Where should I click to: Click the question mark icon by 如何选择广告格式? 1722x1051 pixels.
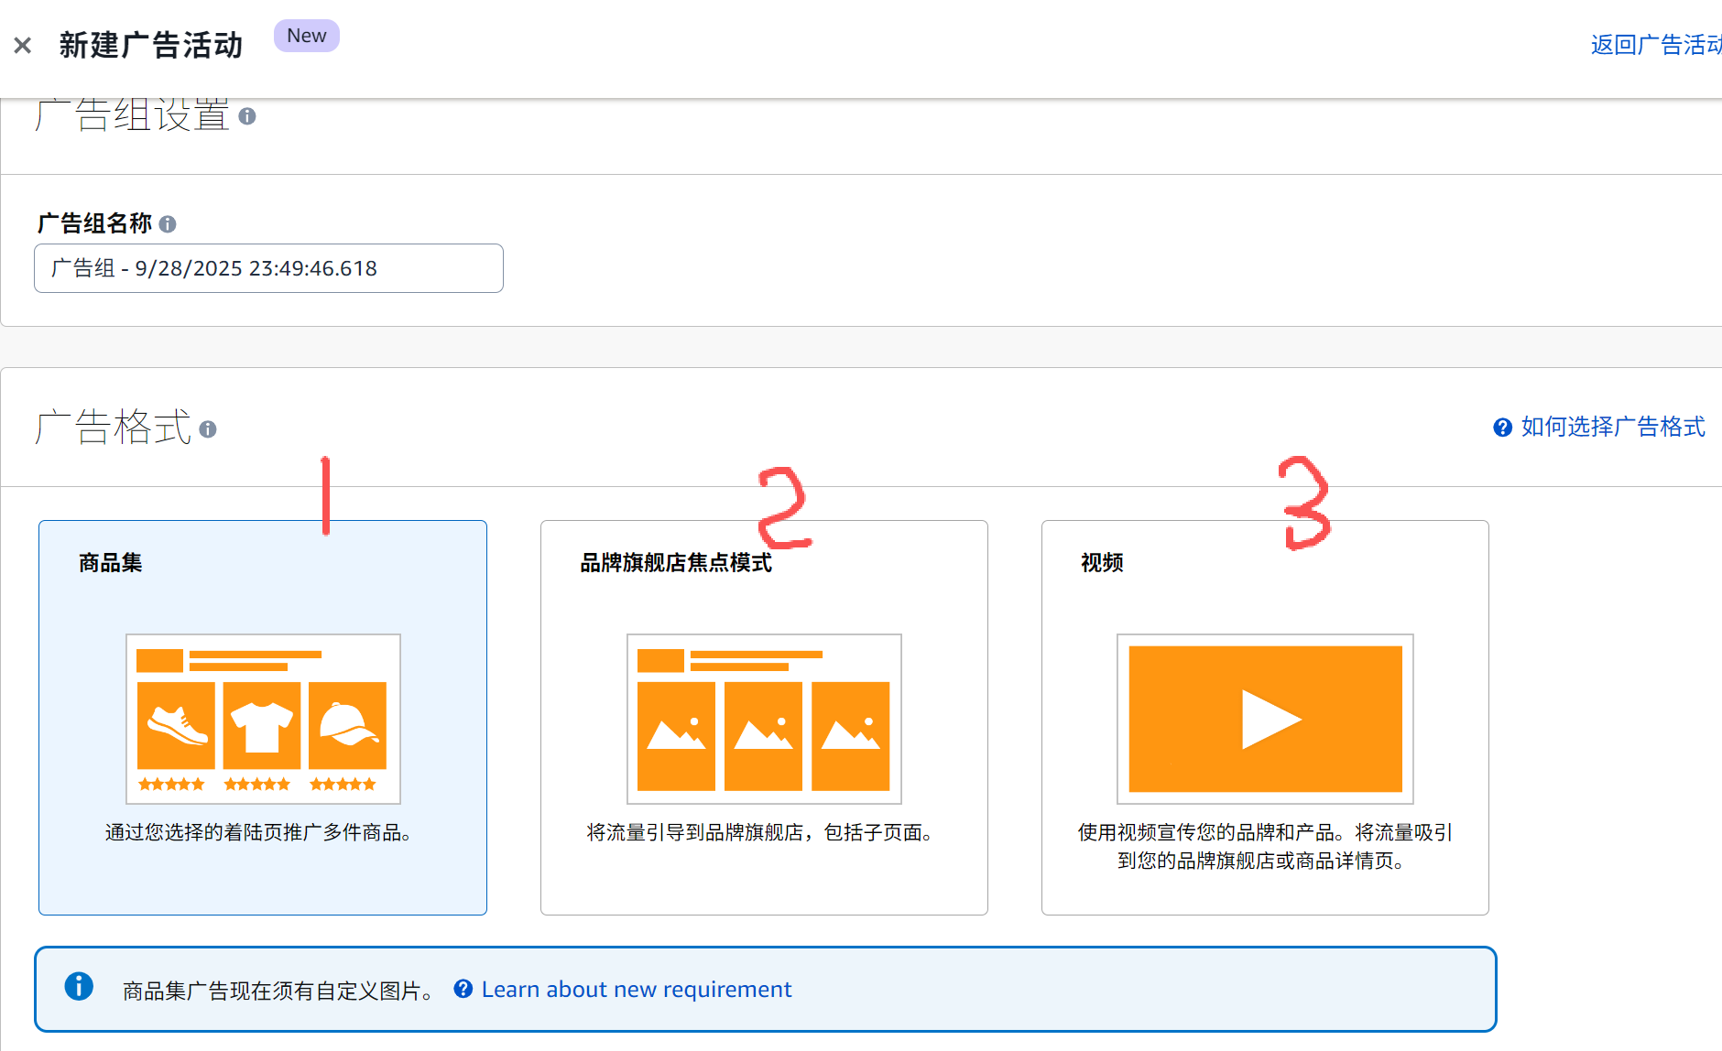tap(1502, 428)
